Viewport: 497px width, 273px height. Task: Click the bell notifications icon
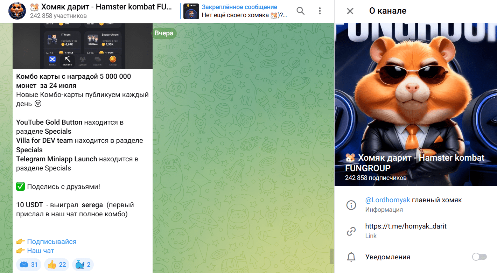351,257
